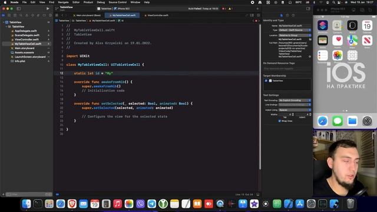
Task: Toggle the inspectors panel button
Action: pyautogui.click(x=308, y=9)
